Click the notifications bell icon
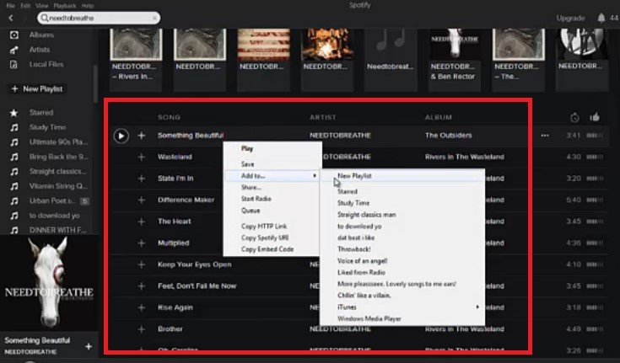This screenshot has width=620, height=363. [601, 18]
